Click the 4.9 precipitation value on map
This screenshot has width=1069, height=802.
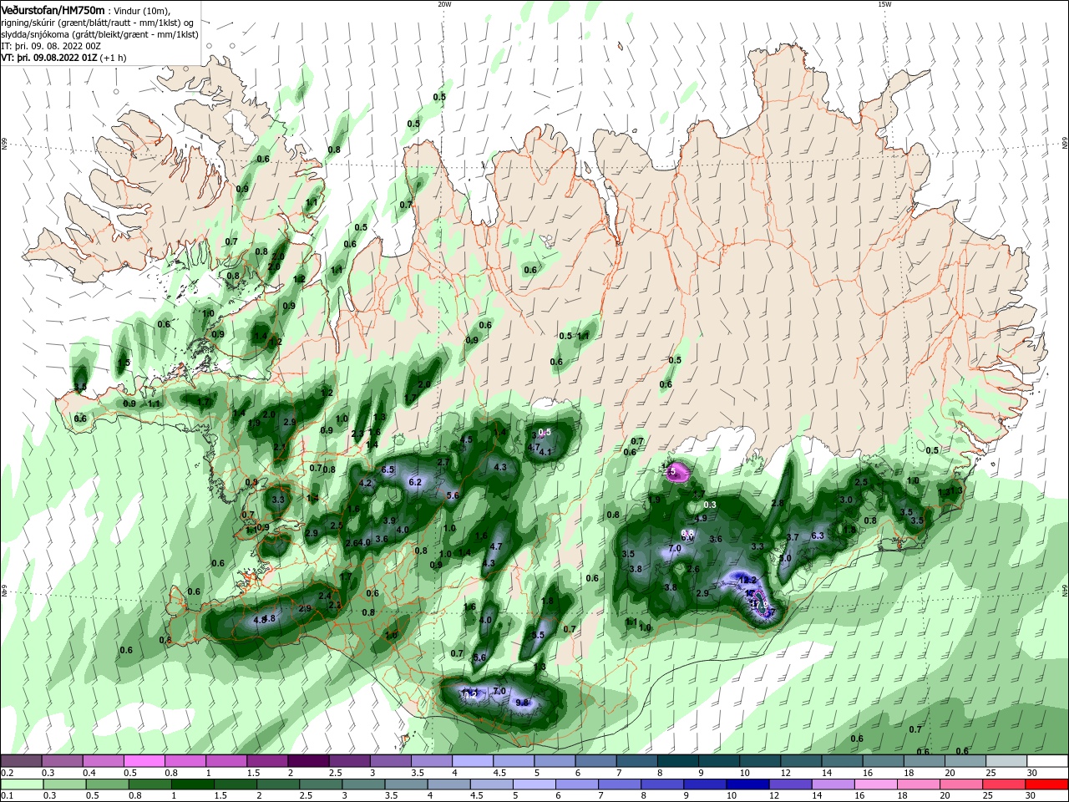click(x=702, y=519)
